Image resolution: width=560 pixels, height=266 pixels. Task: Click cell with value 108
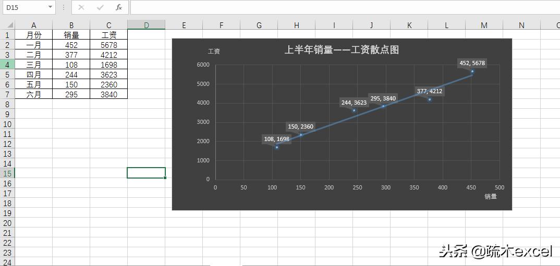point(71,65)
